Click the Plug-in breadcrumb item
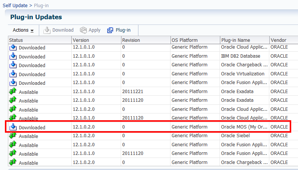298x170 pixels. pyautogui.click(x=41, y=6)
